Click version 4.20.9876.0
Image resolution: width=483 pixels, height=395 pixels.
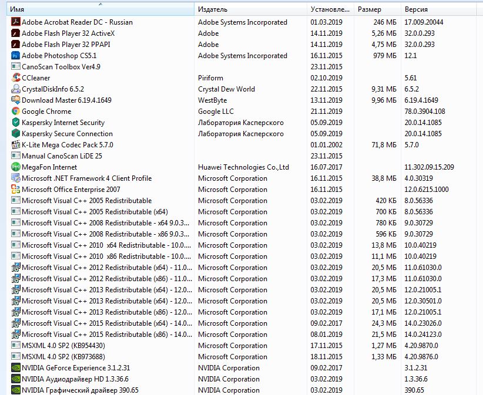click(x=421, y=357)
